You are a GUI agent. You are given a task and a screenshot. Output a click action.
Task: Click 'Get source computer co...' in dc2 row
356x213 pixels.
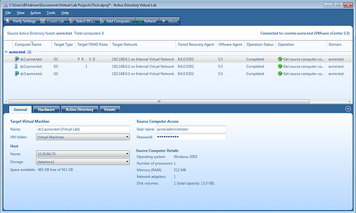(304, 66)
